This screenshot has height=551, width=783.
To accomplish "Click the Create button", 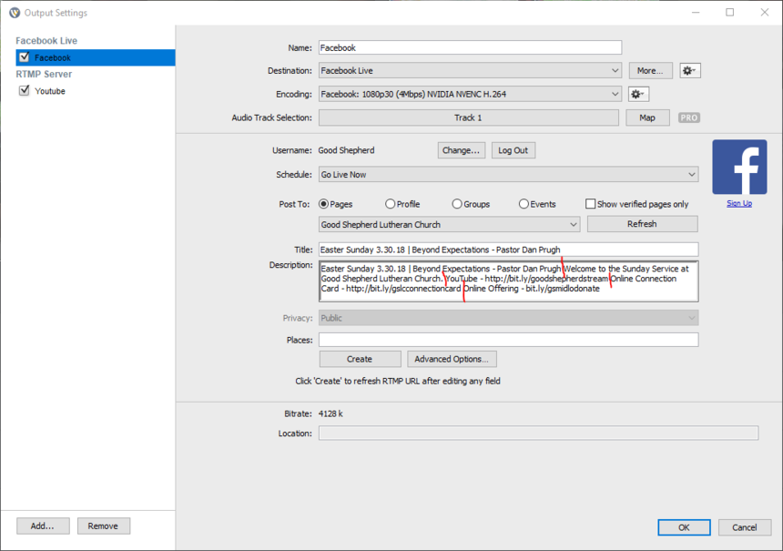I will tap(360, 359).
